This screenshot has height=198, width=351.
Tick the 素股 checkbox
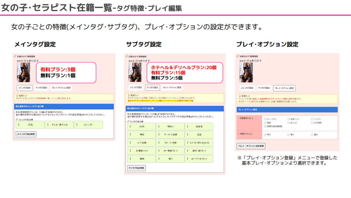pyautogui.click(x=265, y=123)
